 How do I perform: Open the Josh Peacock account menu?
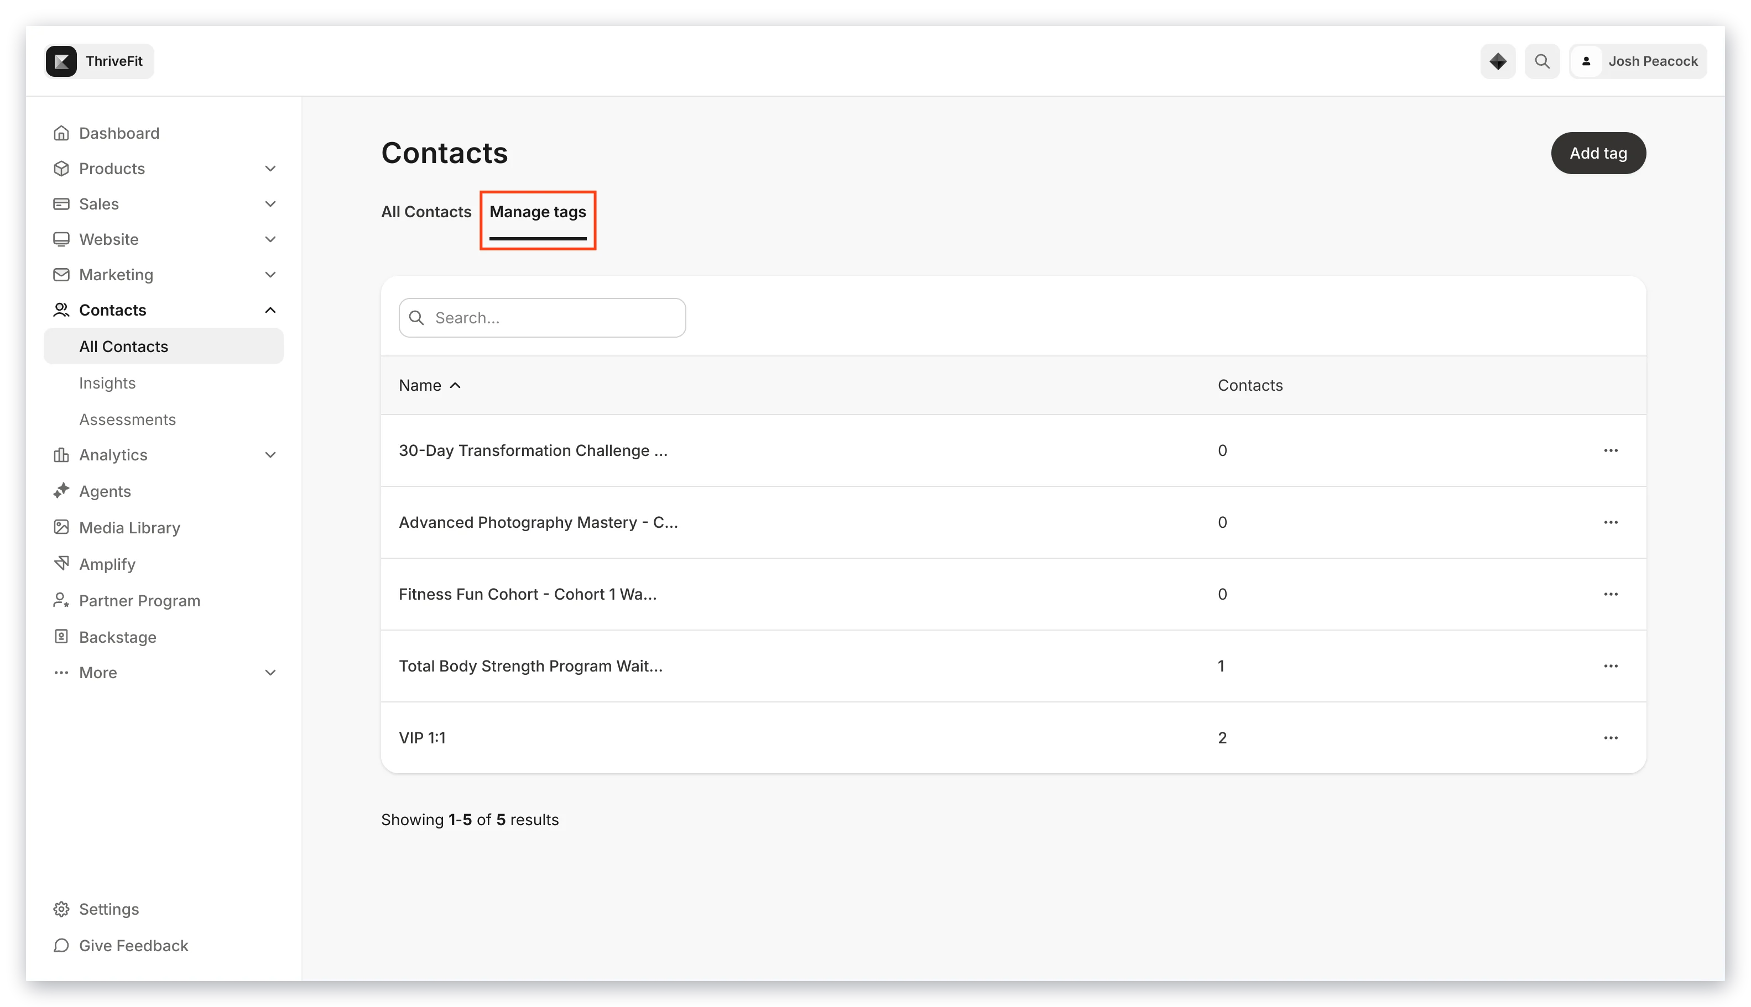tap(1638, 61)
